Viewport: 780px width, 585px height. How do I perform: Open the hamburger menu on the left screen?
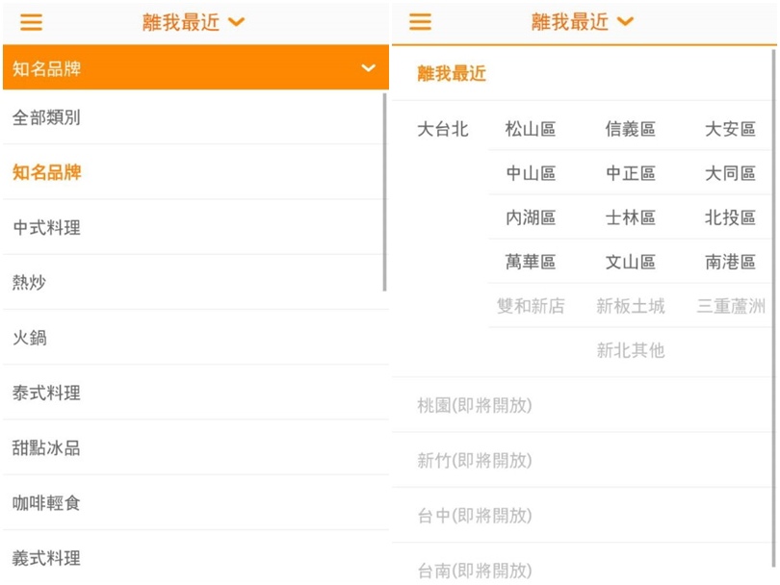[31, 22]
